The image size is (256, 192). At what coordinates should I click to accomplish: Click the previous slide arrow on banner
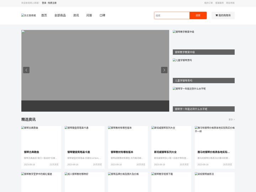[26, 70]
